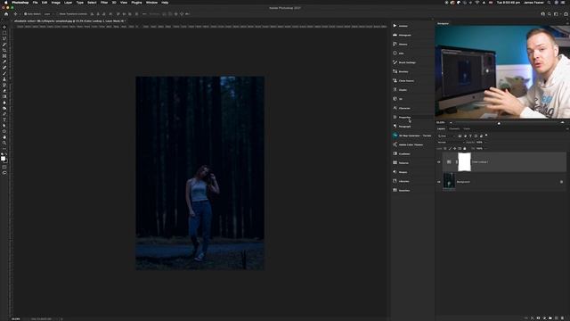Viewport: 570px width, 321px height.
Task: Click the Home icon in the options bar
Action: (x=6, y=14)
